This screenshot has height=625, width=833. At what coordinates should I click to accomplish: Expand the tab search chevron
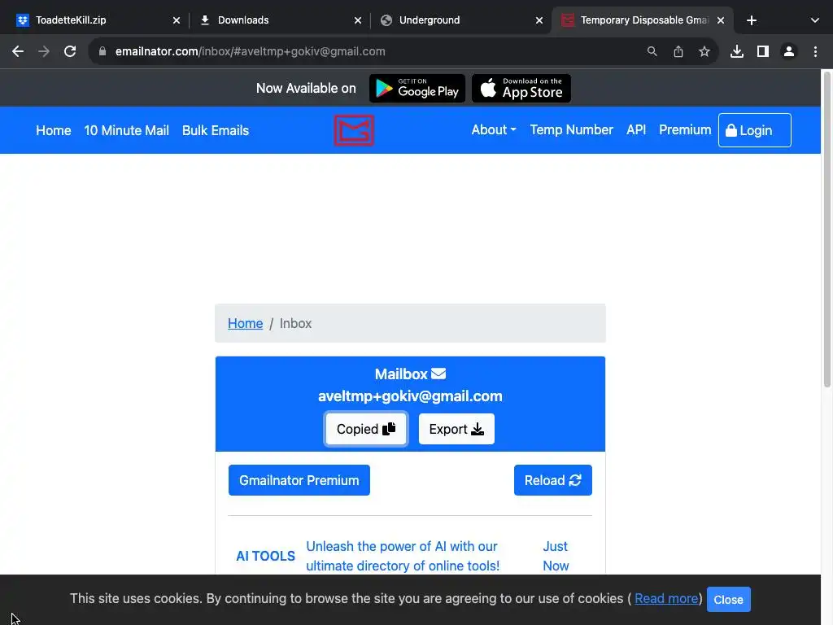(x=814, y=20)
